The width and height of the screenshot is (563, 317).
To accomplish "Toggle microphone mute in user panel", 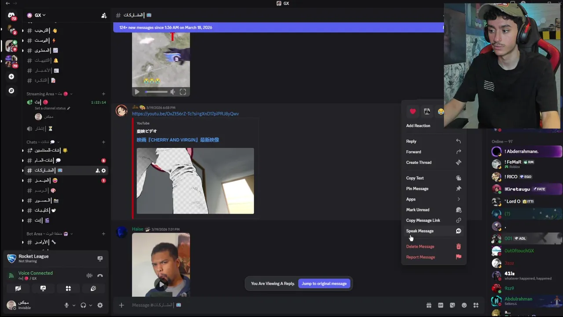I will [x=66, y=305].
